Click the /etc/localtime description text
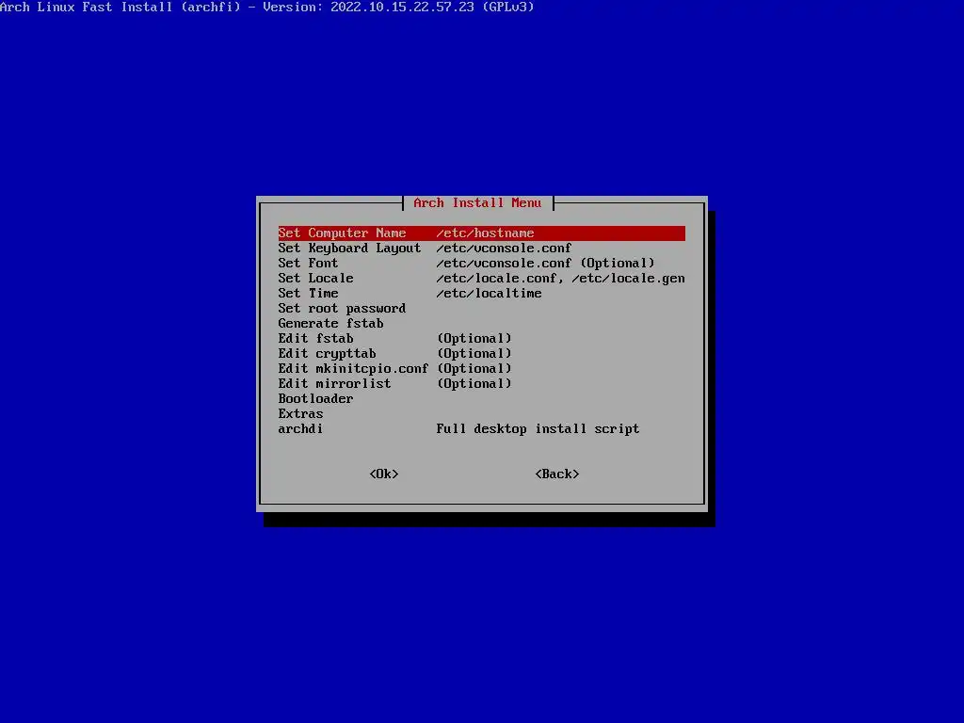The width and height of the screenshot is (964, 723). [489, 294]
